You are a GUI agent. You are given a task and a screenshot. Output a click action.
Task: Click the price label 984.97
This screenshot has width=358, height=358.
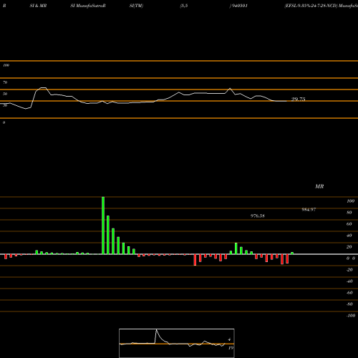[x=309, y=210]
